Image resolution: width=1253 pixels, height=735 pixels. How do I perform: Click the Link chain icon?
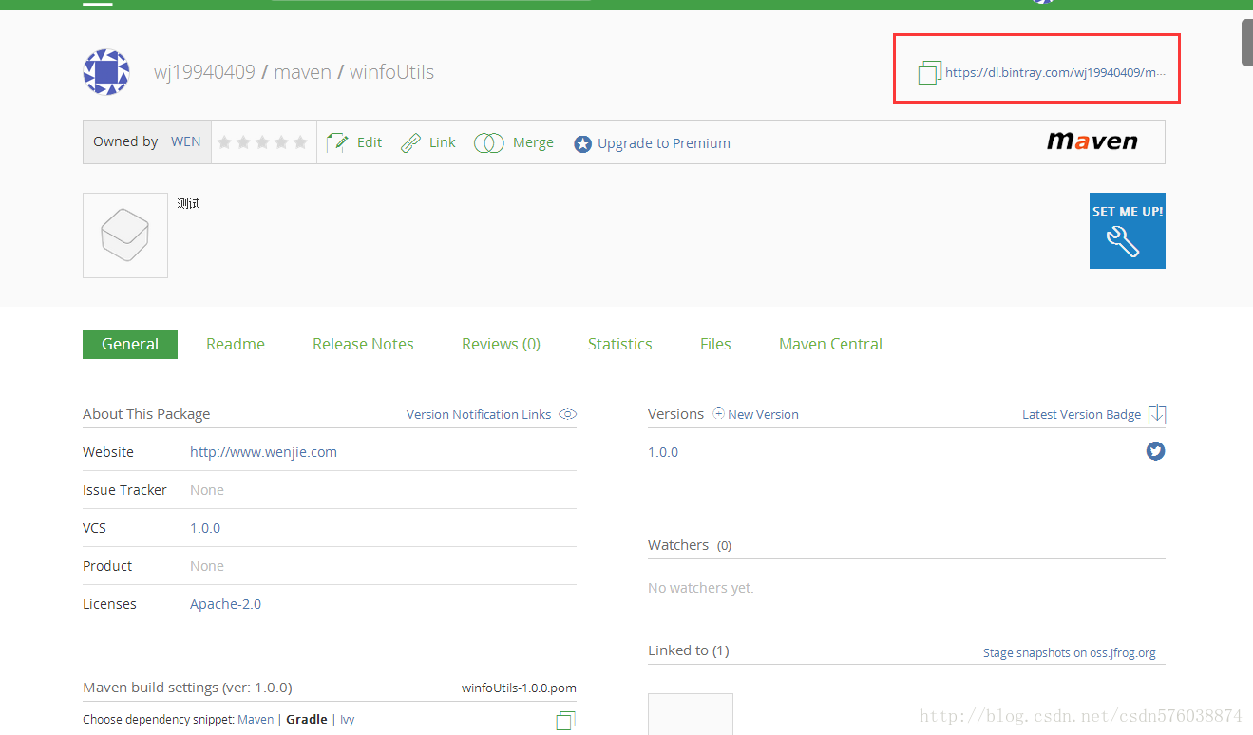pyautogui.click(x=410, y=142)
